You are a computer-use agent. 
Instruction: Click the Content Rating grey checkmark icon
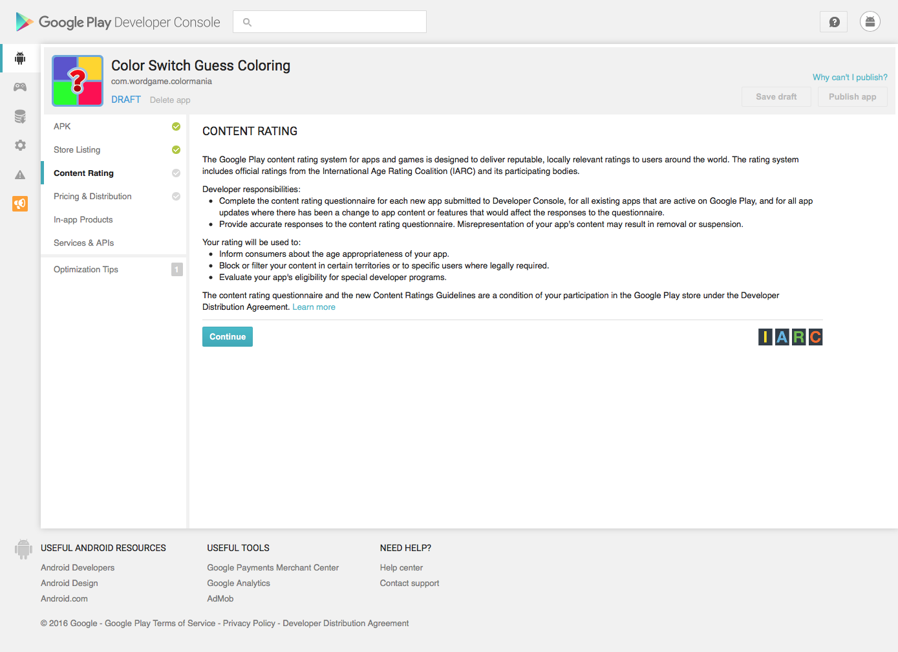click(176, 173)
